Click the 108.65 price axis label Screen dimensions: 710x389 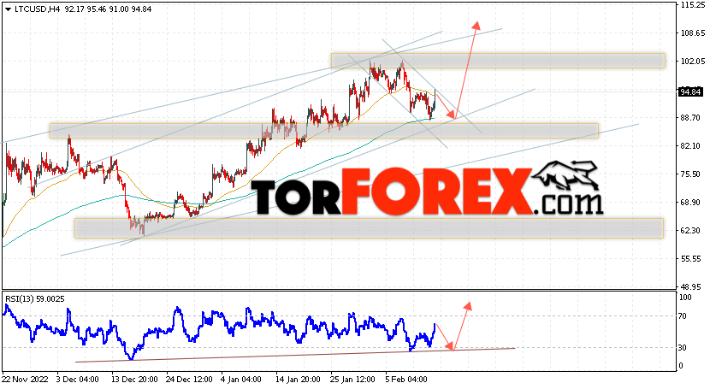click(692, 33)
